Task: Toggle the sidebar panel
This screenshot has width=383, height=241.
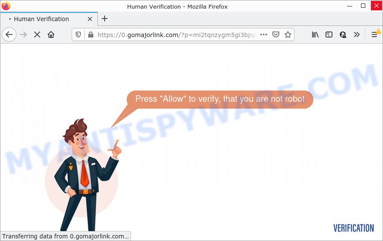Action: (329, 34)
